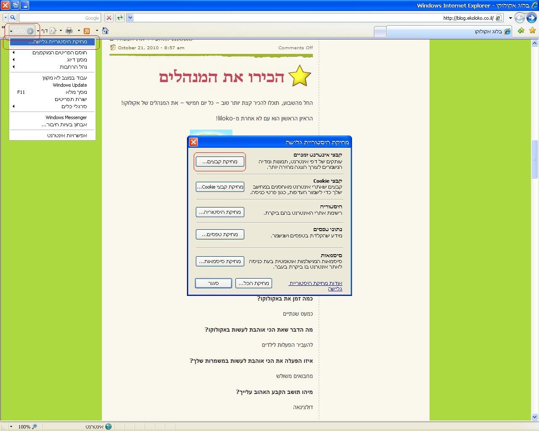
Task: Click the Home icon in the toolbar
Action: click(x=105, y=31)
